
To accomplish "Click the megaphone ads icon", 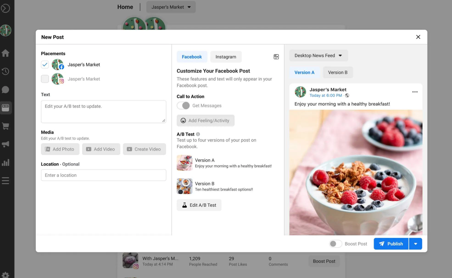I will [5, 144].
